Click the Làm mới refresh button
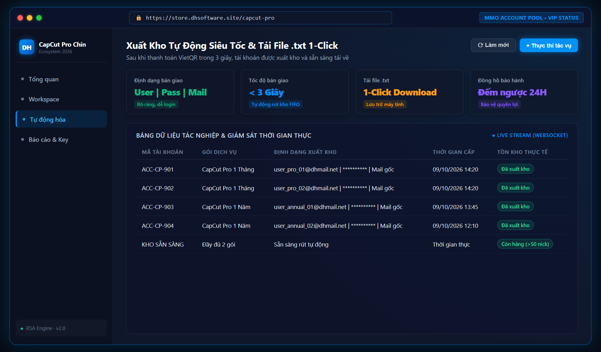601x352 pixels. (x=493, y=45)
